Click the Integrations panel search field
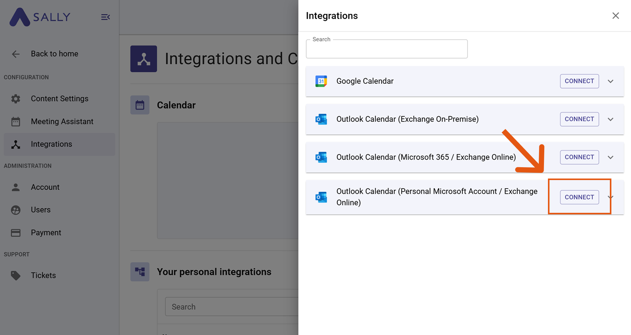The height and width of the screenshot is (335, 631). tap(386, 50)
